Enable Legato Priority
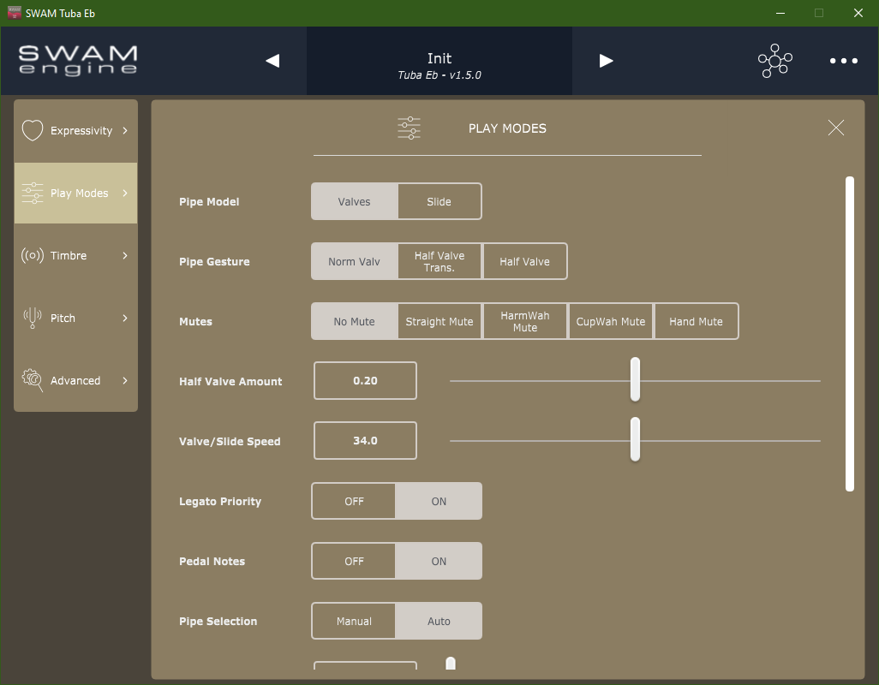Image resolution: width=879 pixels, height=685 pixels. pos(439,501)
